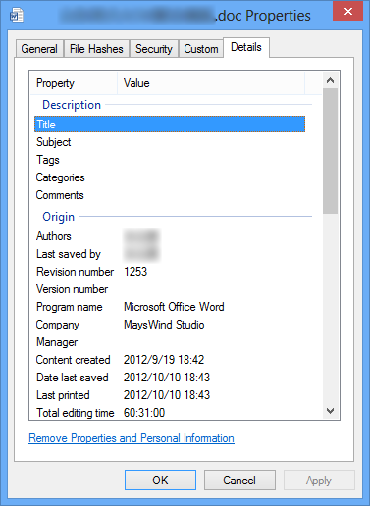Screen dimensions: 370x506
Task: Switch to the General tab
Action: (x=39, y=49)
